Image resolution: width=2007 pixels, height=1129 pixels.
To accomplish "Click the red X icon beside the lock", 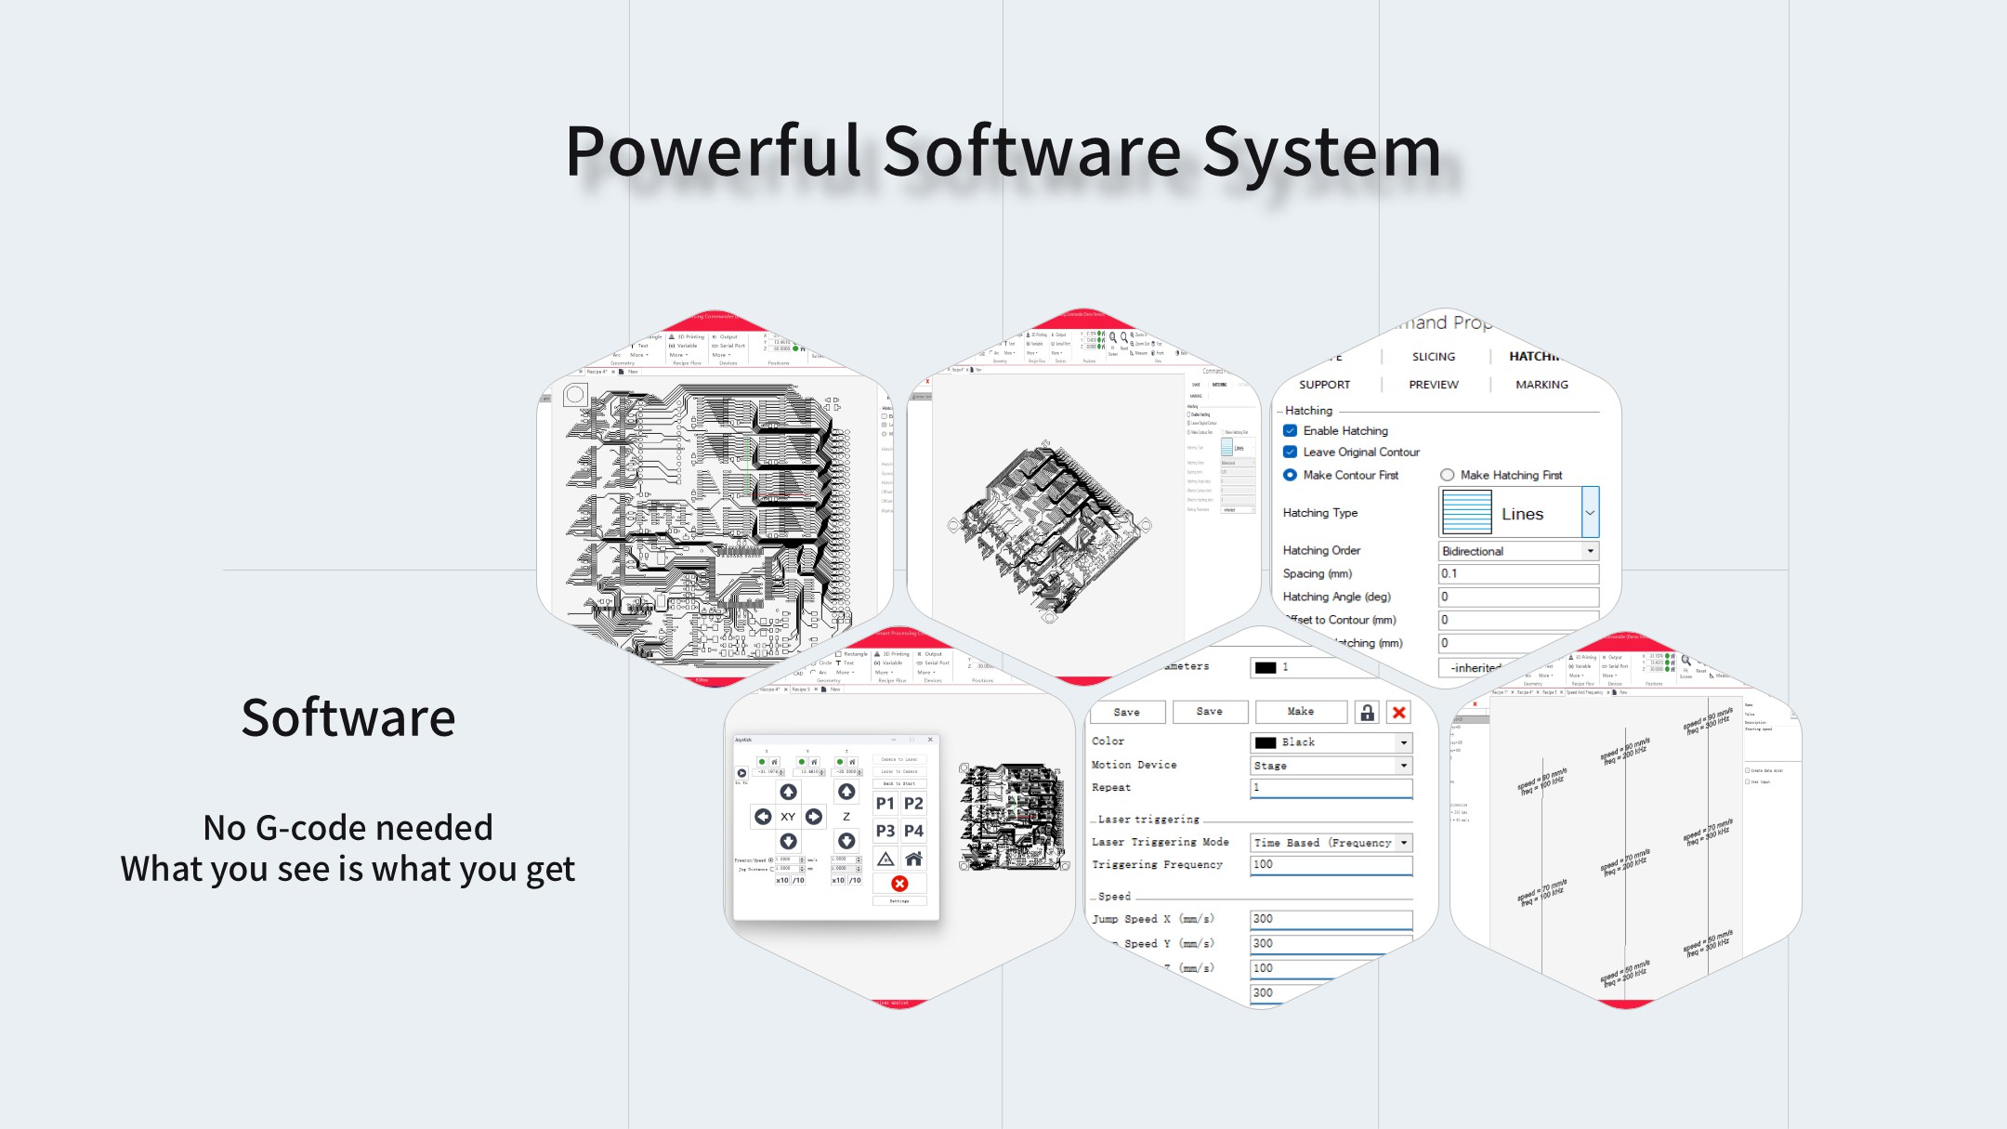I will pos(1398,713).
